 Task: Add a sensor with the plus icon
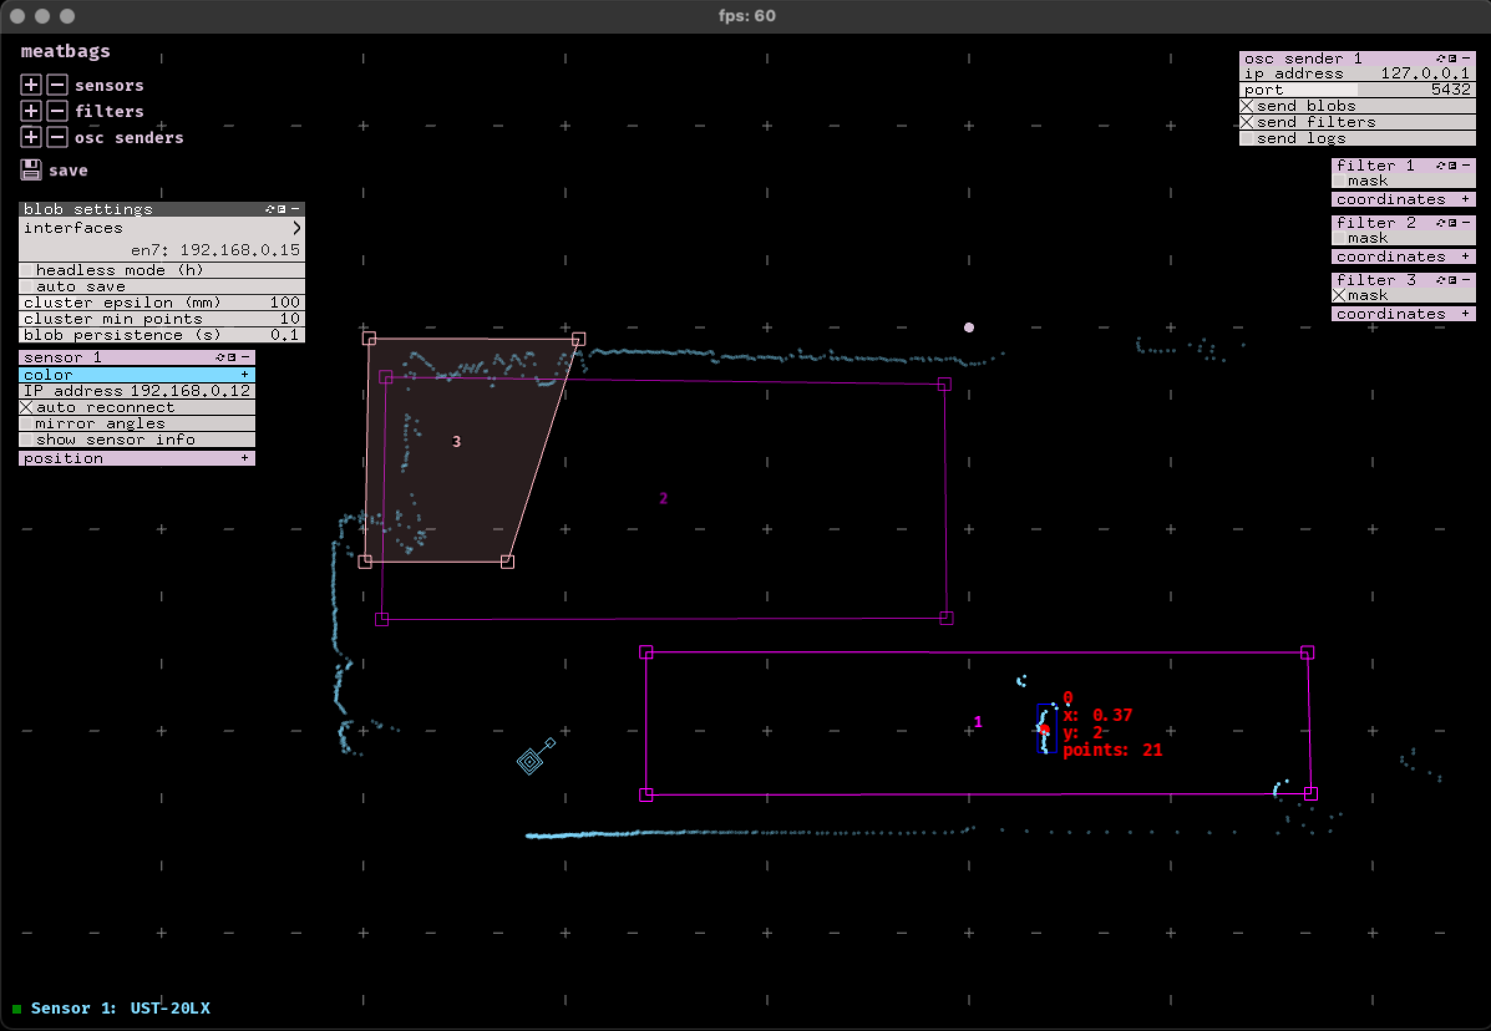[31, 85]
